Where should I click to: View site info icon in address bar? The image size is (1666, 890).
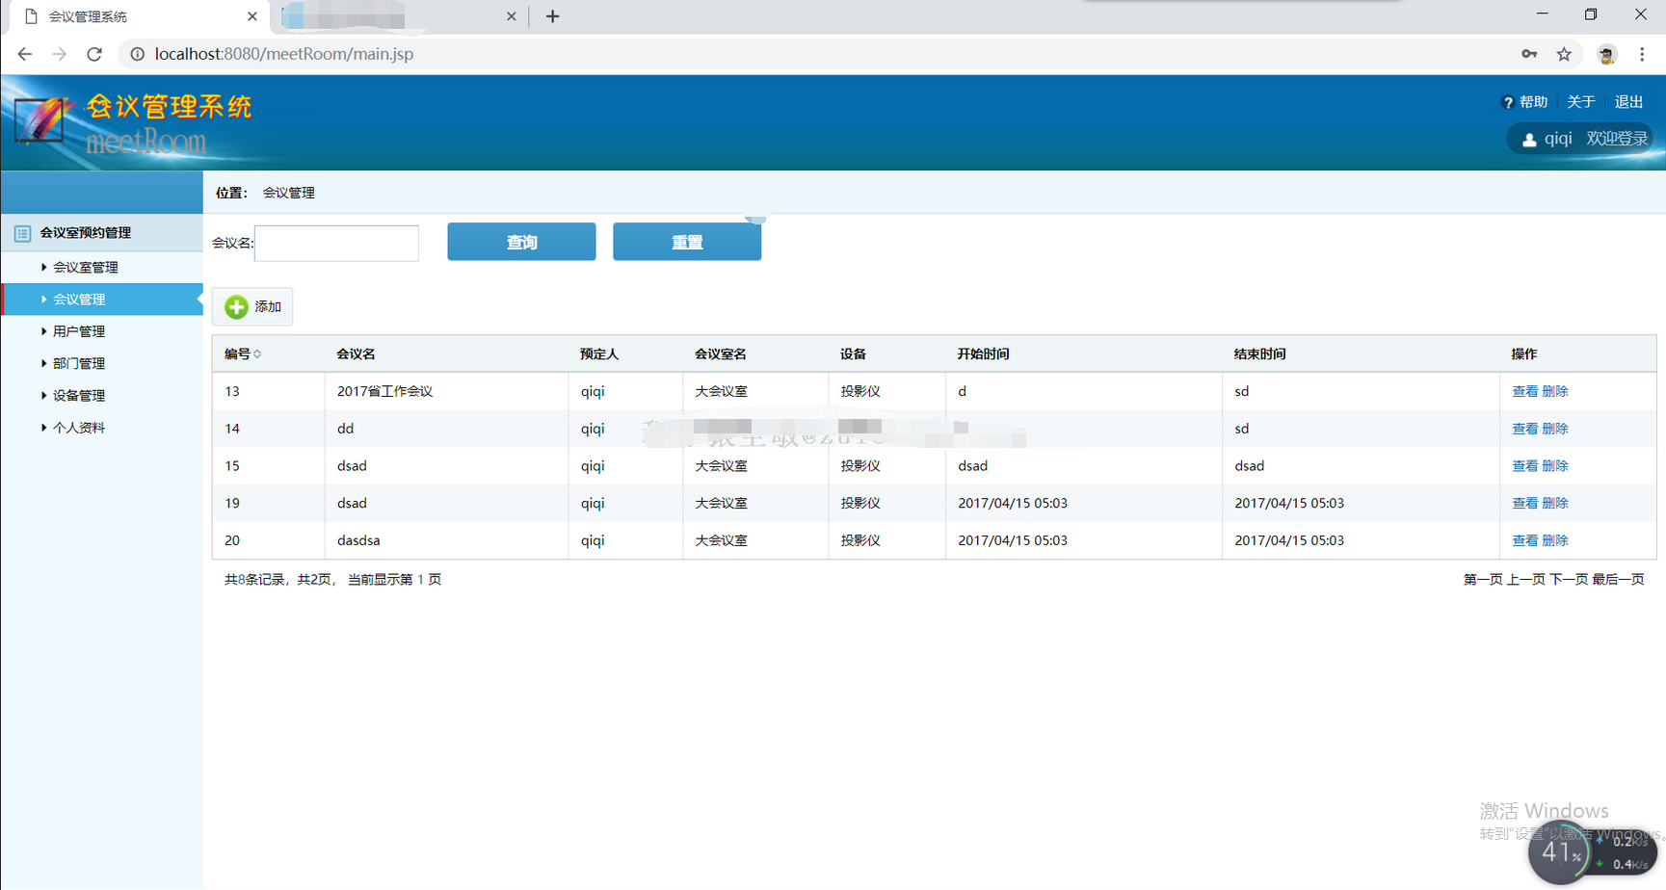(x=138, y=54)
